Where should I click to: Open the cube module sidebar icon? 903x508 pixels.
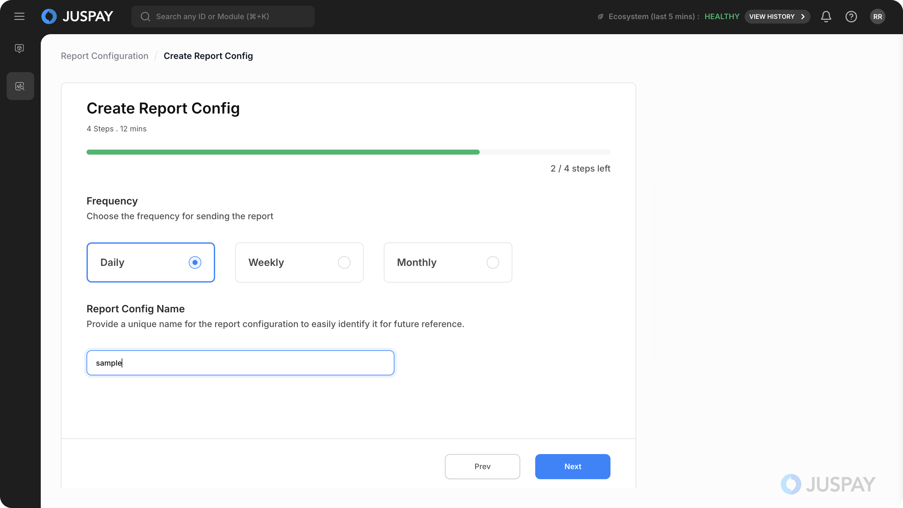tap(20, 48)
